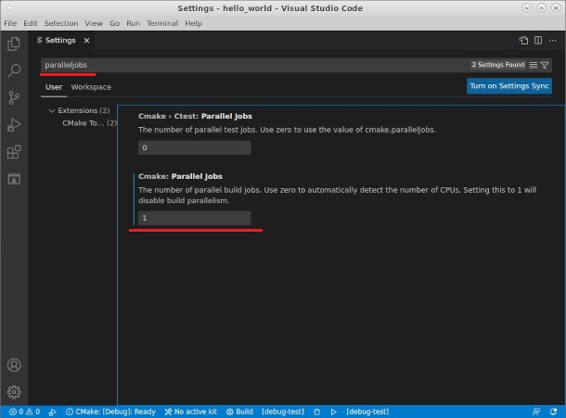Click the Cmake Parallel Jobs value field
Viewport: 566px width, 418px height.
[x=195, y=218]
